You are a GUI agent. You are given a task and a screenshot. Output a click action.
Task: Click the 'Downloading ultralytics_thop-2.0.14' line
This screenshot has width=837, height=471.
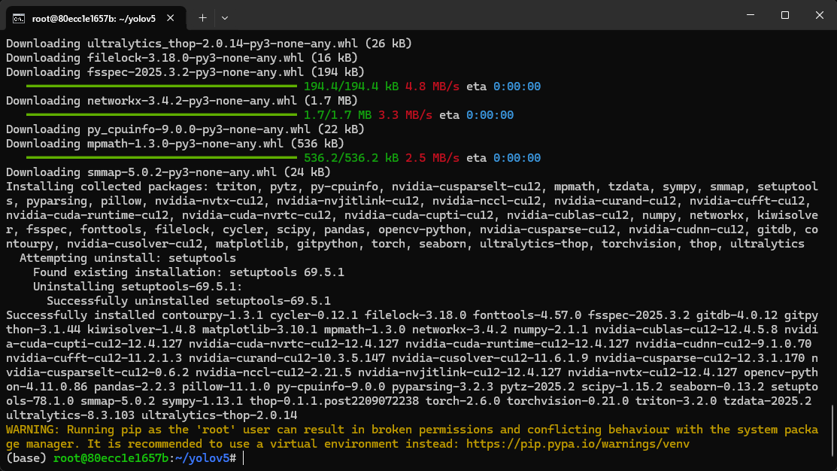(209, 43)
